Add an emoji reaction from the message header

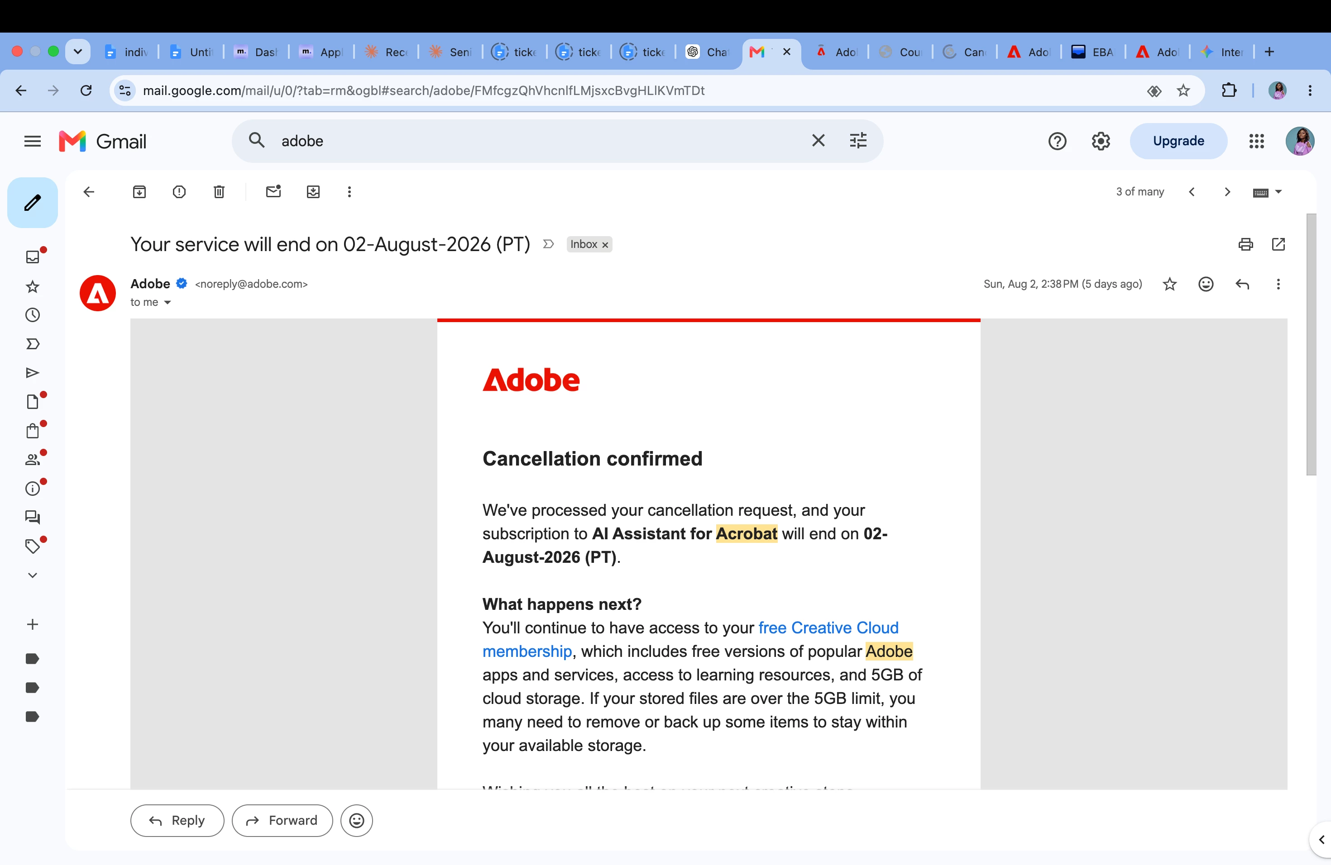1207,285
